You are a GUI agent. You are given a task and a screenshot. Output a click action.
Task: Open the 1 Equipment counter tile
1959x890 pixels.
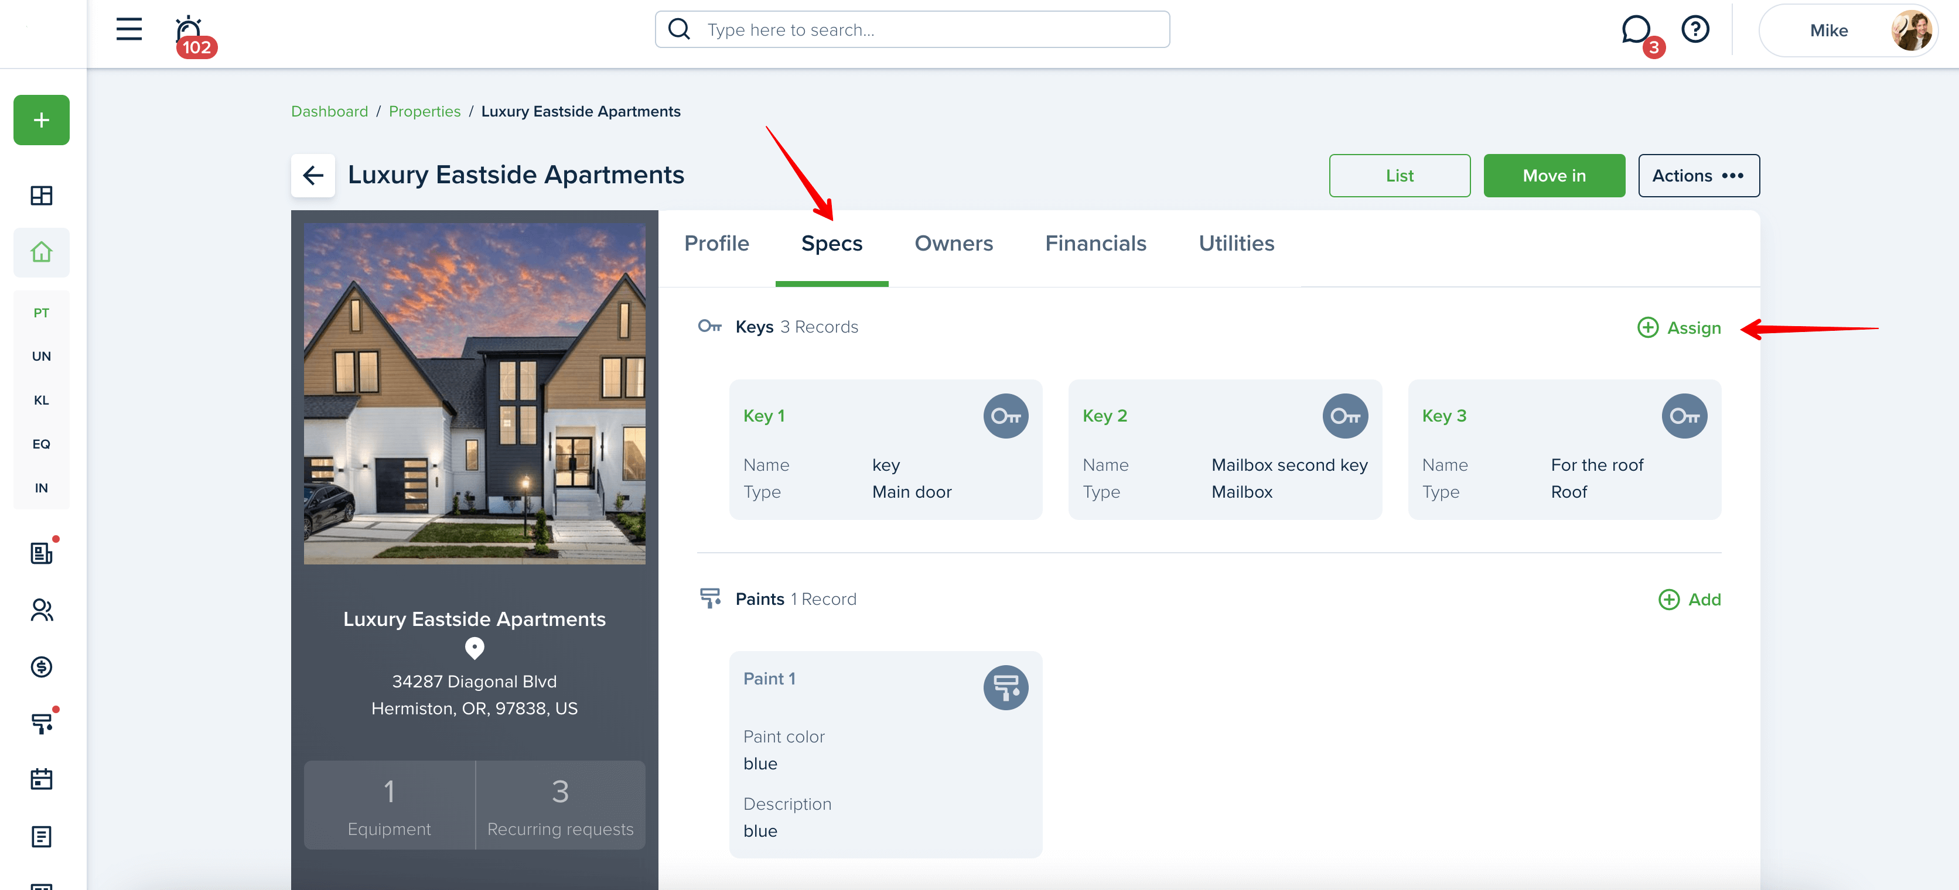(x=390, y=805)
